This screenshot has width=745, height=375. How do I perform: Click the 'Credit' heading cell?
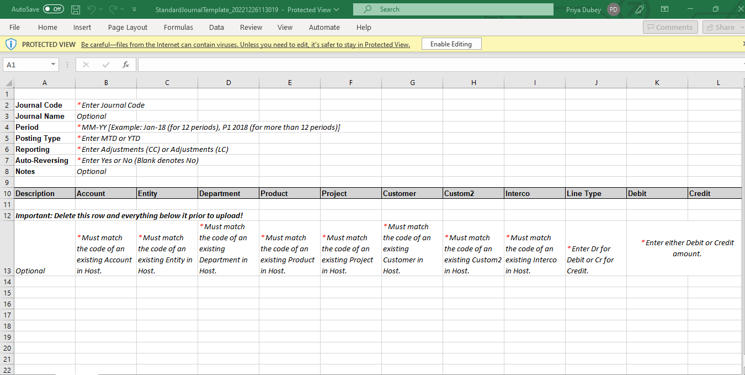coord(715,193)
